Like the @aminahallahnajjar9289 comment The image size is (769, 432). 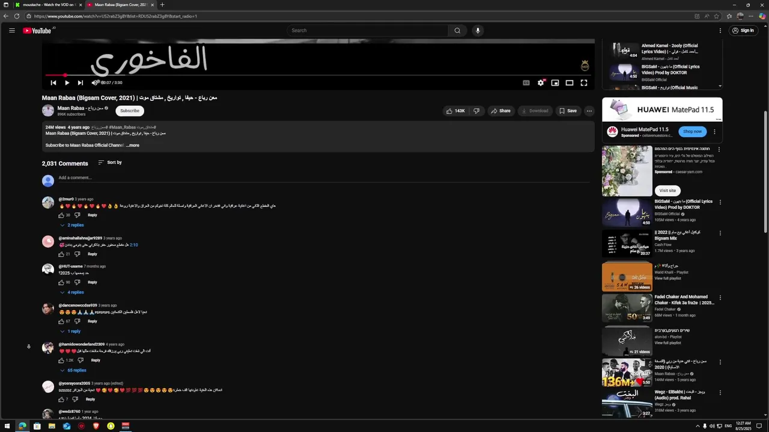coord(61,254)
